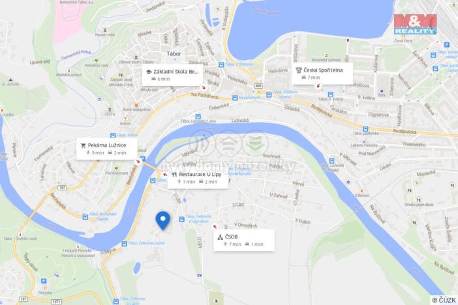The image size is (458, 305).
Task: Select the Tábor, U Stržence bus stop icon
Action: coord(221,65)
